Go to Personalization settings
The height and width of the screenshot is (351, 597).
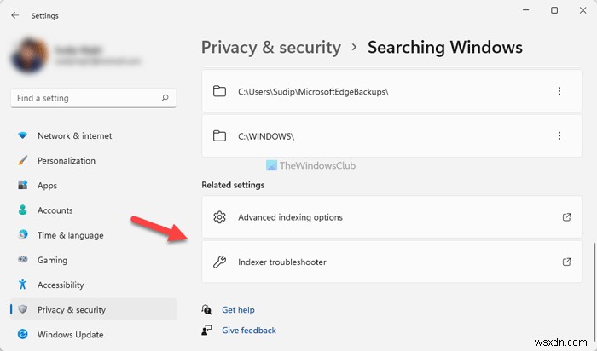(66, 160)
